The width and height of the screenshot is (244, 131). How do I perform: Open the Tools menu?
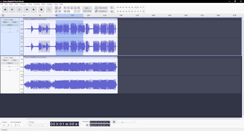pos(56,4)
